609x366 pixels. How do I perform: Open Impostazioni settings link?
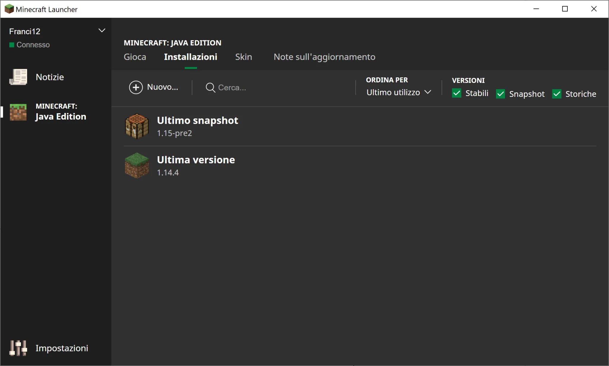[x=62, y=348]
